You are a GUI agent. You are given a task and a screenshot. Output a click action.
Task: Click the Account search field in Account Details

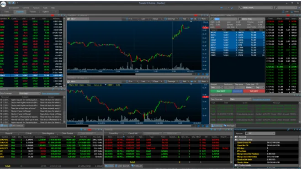(x=260, y=133)
